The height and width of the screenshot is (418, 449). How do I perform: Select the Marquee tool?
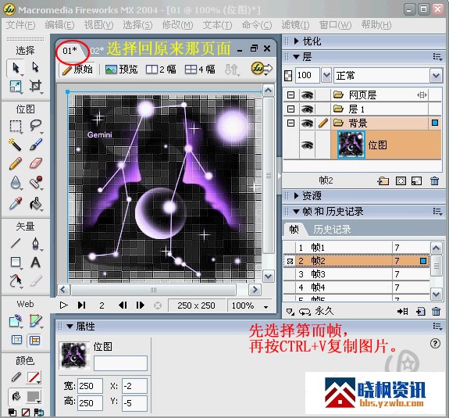(x=16, y=126)
